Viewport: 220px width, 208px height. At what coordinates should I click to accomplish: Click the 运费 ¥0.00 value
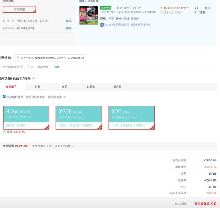(213, 174)
